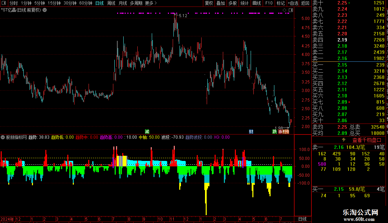Click the blue 财 financial marker
The height and width of the screenshot is (223, 388).
pyautogui.click(x=251, y=131)
